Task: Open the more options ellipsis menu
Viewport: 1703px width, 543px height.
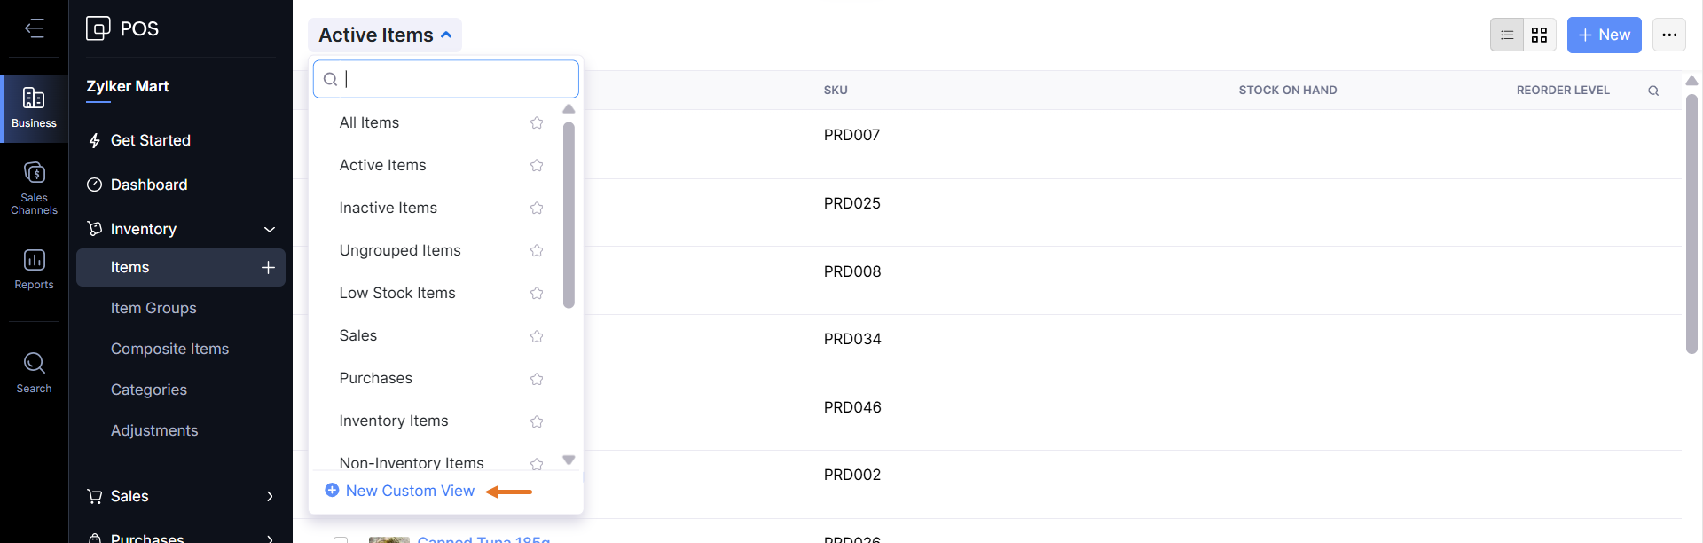Action: point(1669,35)
